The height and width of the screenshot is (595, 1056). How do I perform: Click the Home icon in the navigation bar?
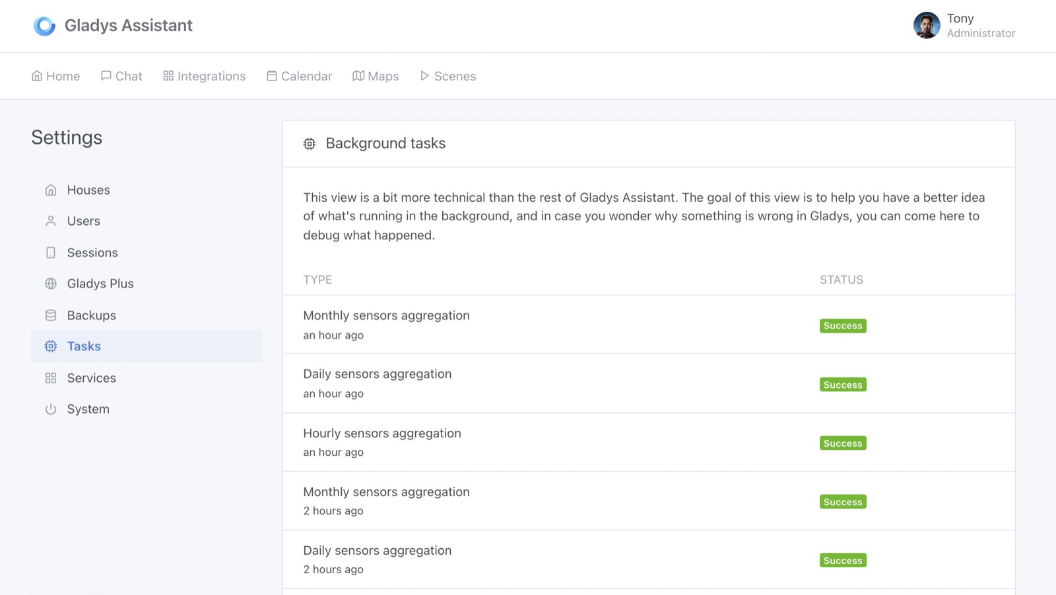(x=37, y=76)
